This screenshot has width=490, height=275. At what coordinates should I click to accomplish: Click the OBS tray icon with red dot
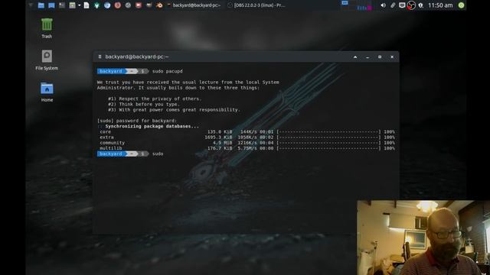pos(411,5)
